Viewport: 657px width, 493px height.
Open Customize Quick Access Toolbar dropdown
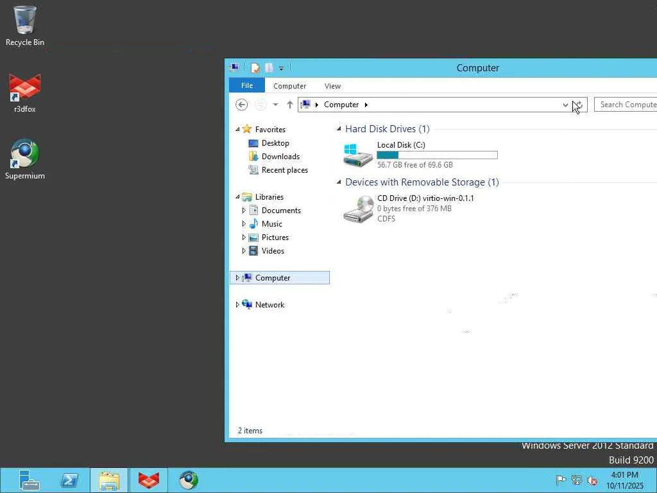point(281,68)
